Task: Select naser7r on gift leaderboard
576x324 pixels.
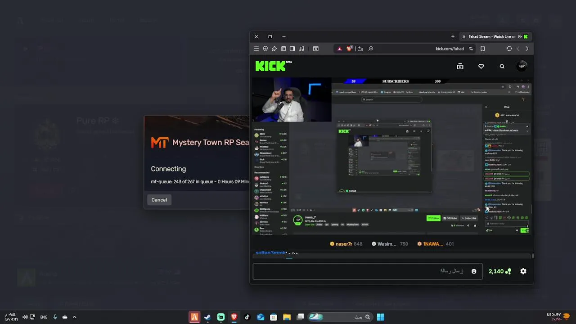Action: point(346,244)
